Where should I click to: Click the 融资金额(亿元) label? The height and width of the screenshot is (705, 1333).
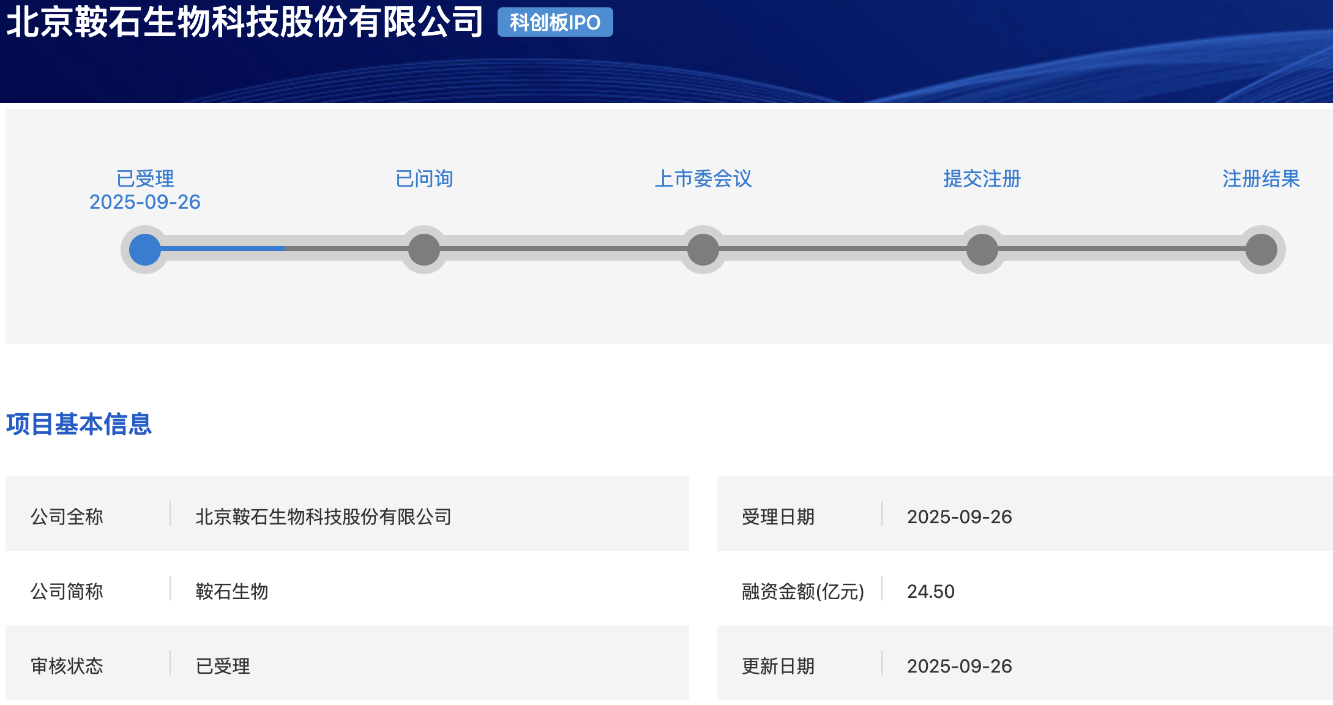point(803,591)
